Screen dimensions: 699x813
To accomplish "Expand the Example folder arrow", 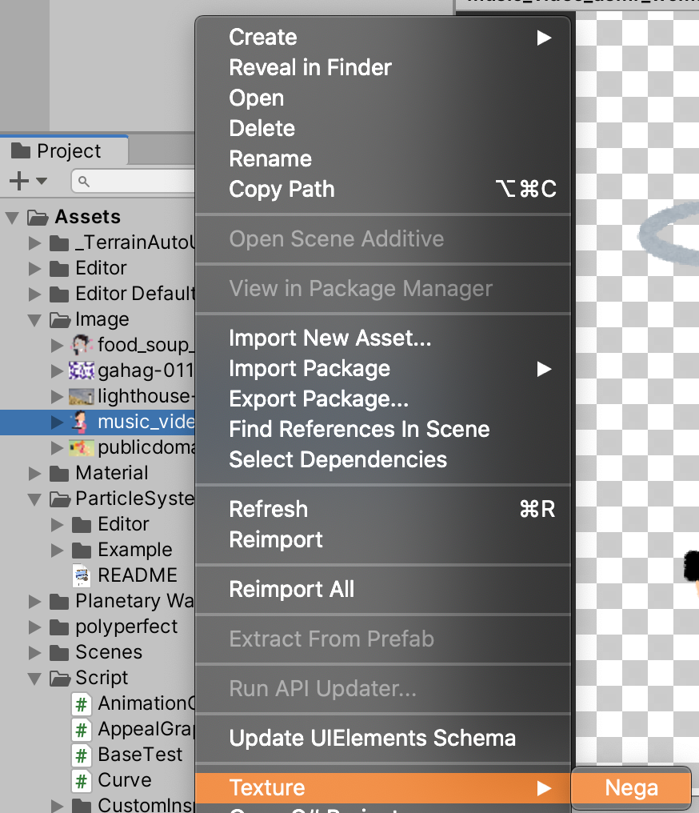I will [57, 550].
